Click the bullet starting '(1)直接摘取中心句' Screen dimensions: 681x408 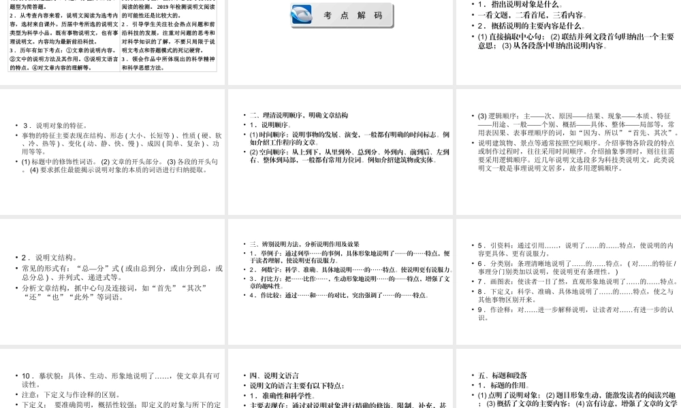(x=576, y=41)
